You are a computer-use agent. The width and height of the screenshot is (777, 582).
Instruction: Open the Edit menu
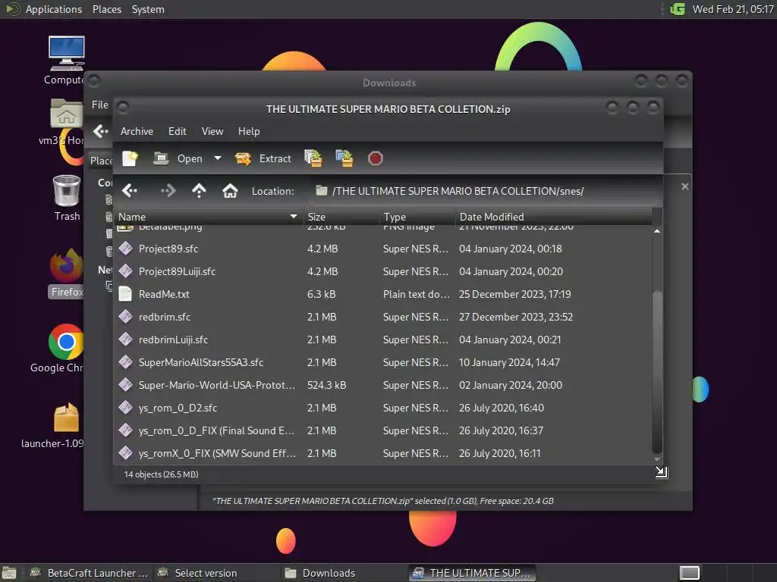(177, 131)
